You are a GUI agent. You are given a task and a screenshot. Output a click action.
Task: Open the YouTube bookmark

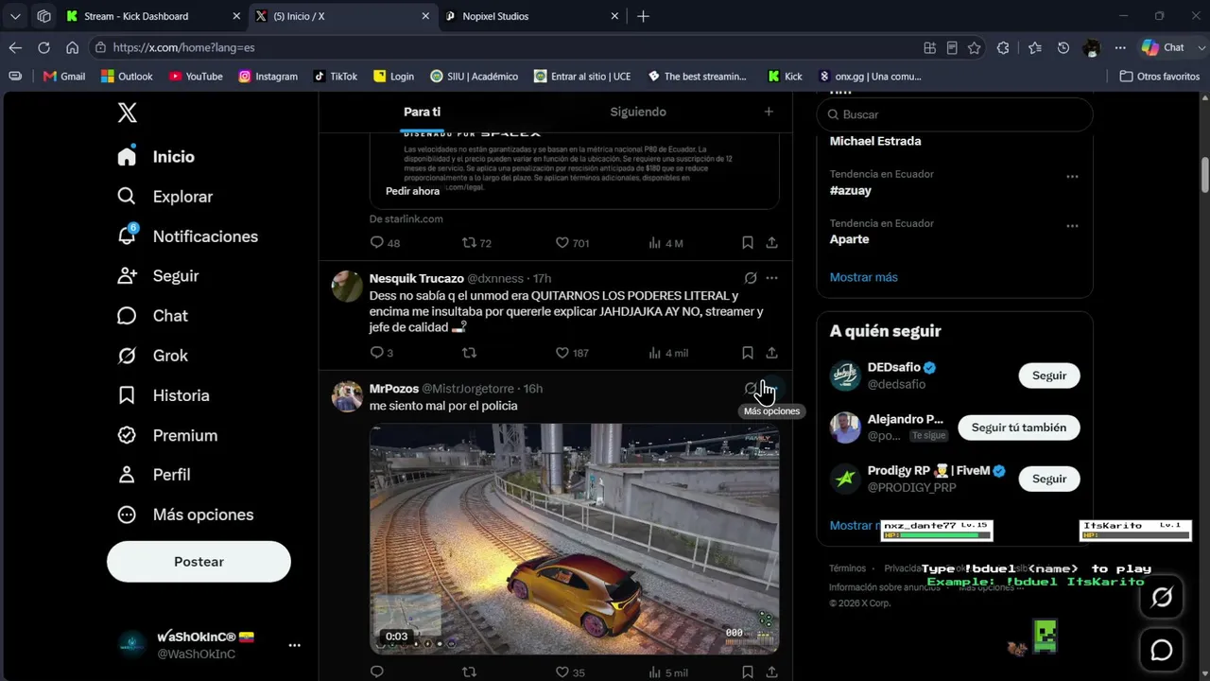195,77
